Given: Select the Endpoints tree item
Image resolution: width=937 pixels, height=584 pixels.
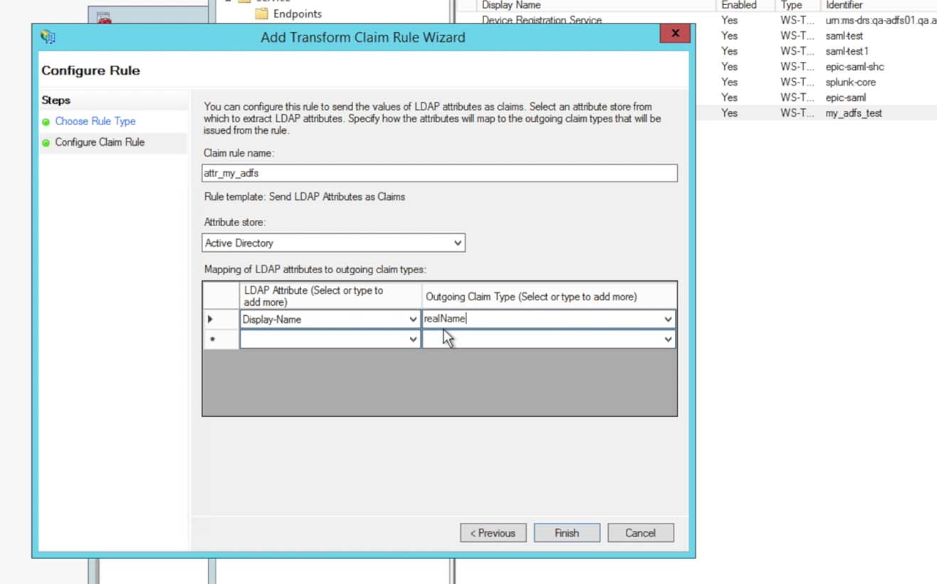Looking at the screenshot, I should coord(297,14).
